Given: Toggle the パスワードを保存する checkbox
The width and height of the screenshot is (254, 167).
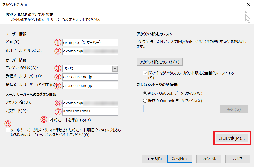Looking at the screenshot, I should point(51,120).
